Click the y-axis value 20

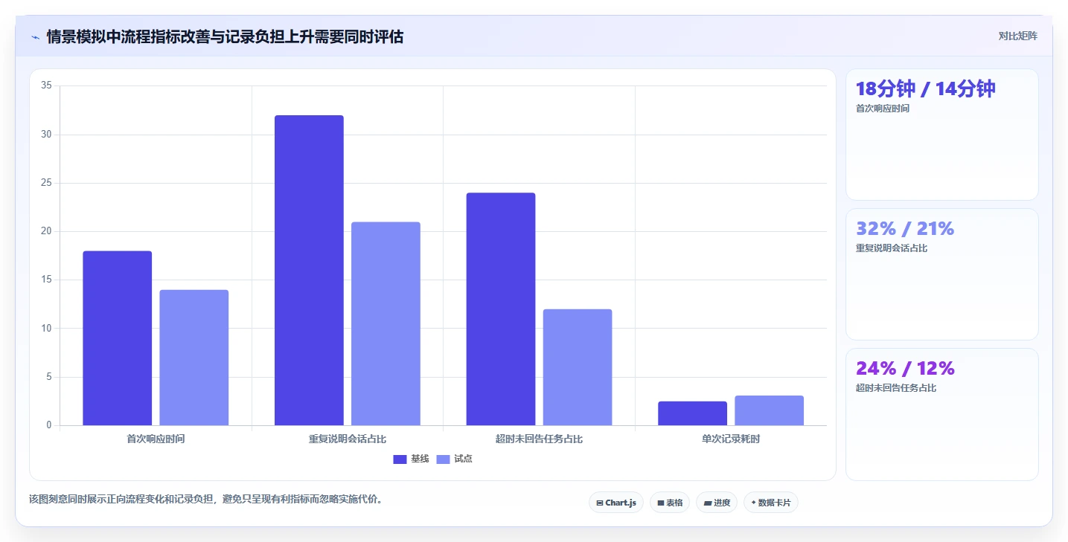point(46,231)
